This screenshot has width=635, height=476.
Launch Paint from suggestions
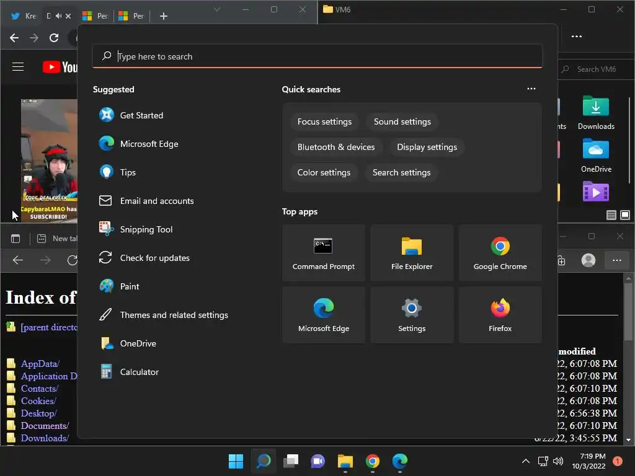tap(119, 286)
